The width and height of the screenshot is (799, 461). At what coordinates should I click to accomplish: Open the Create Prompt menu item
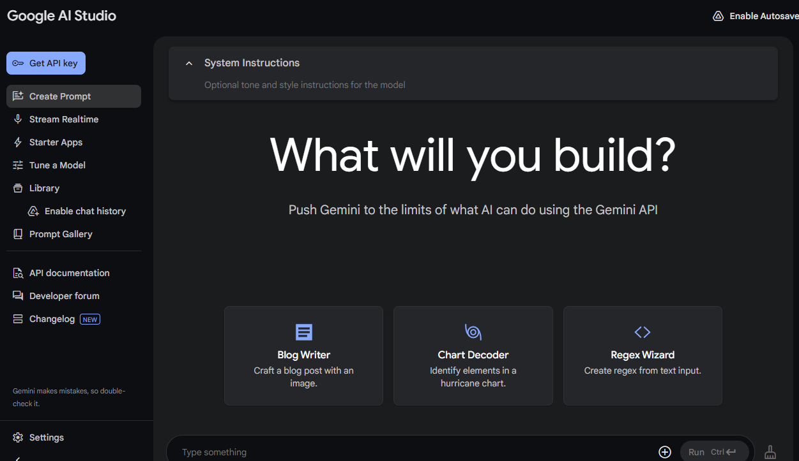74,96
